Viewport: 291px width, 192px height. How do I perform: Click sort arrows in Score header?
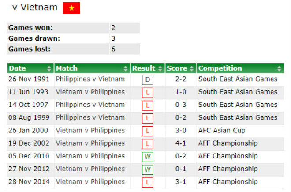pyautogui.click(x=191, y=68)
